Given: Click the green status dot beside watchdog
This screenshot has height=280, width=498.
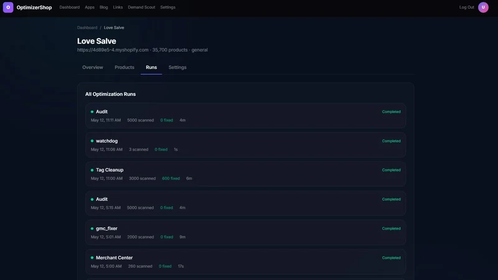Looking at the screenshot, I should coord(92,141).
